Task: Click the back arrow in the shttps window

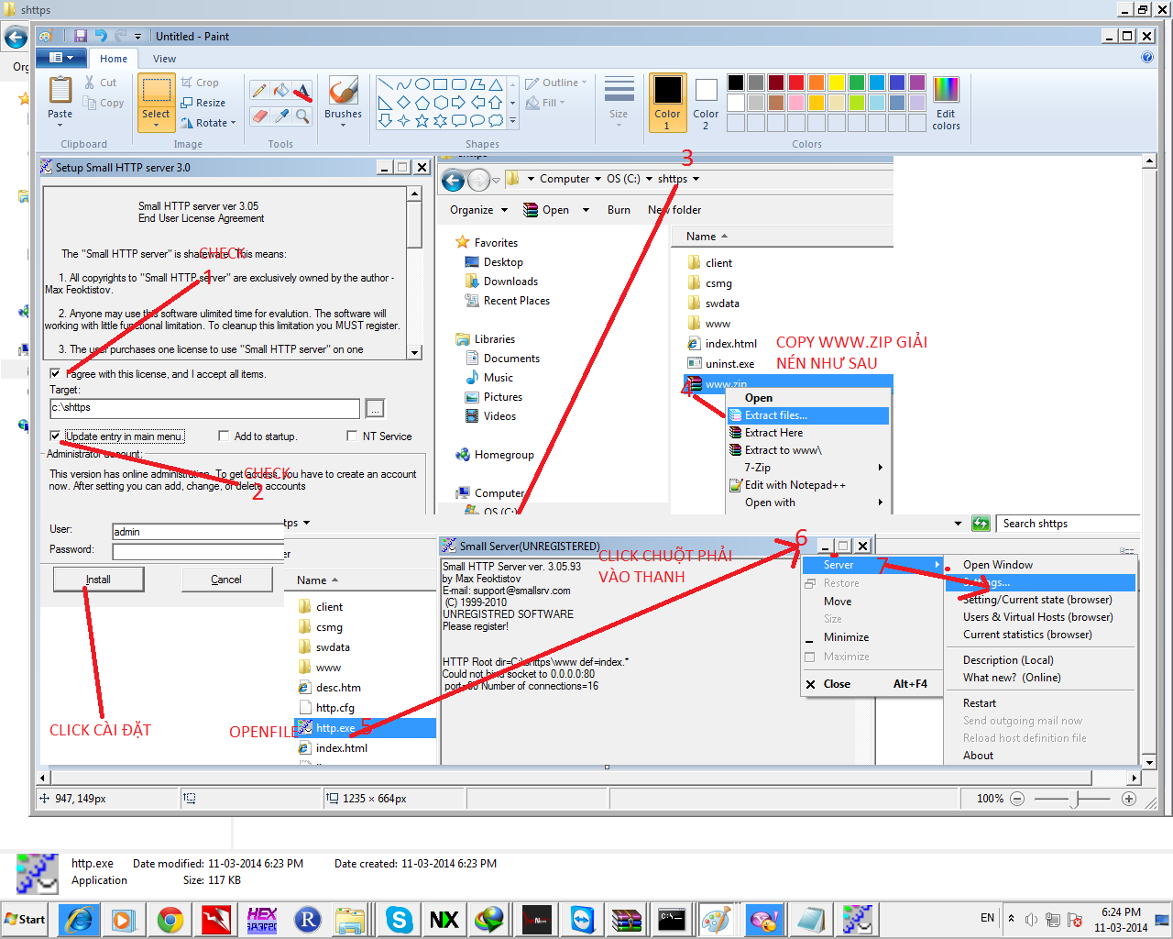Action: coord(16,38)
